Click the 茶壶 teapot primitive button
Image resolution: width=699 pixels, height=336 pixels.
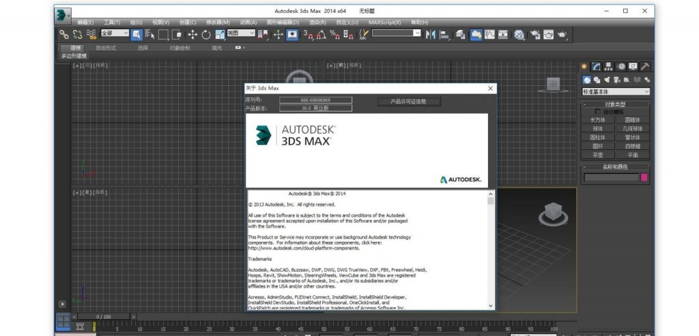598,155
